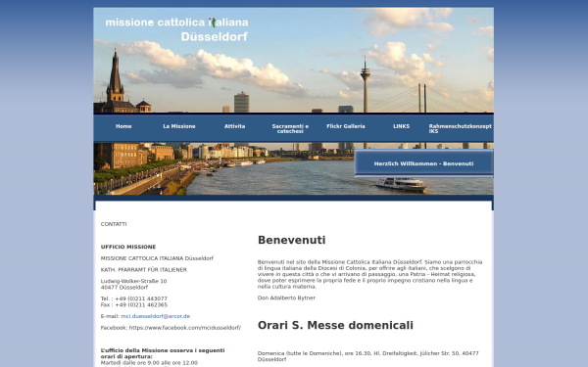Click the KATH. PFARRAMT FÜR ITALIENER line

tap(144, 270)
